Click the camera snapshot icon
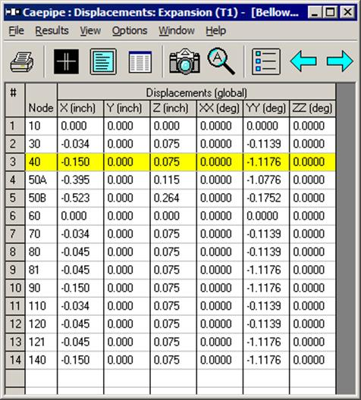This screenshot has height=400, width=361. point(184,61)
